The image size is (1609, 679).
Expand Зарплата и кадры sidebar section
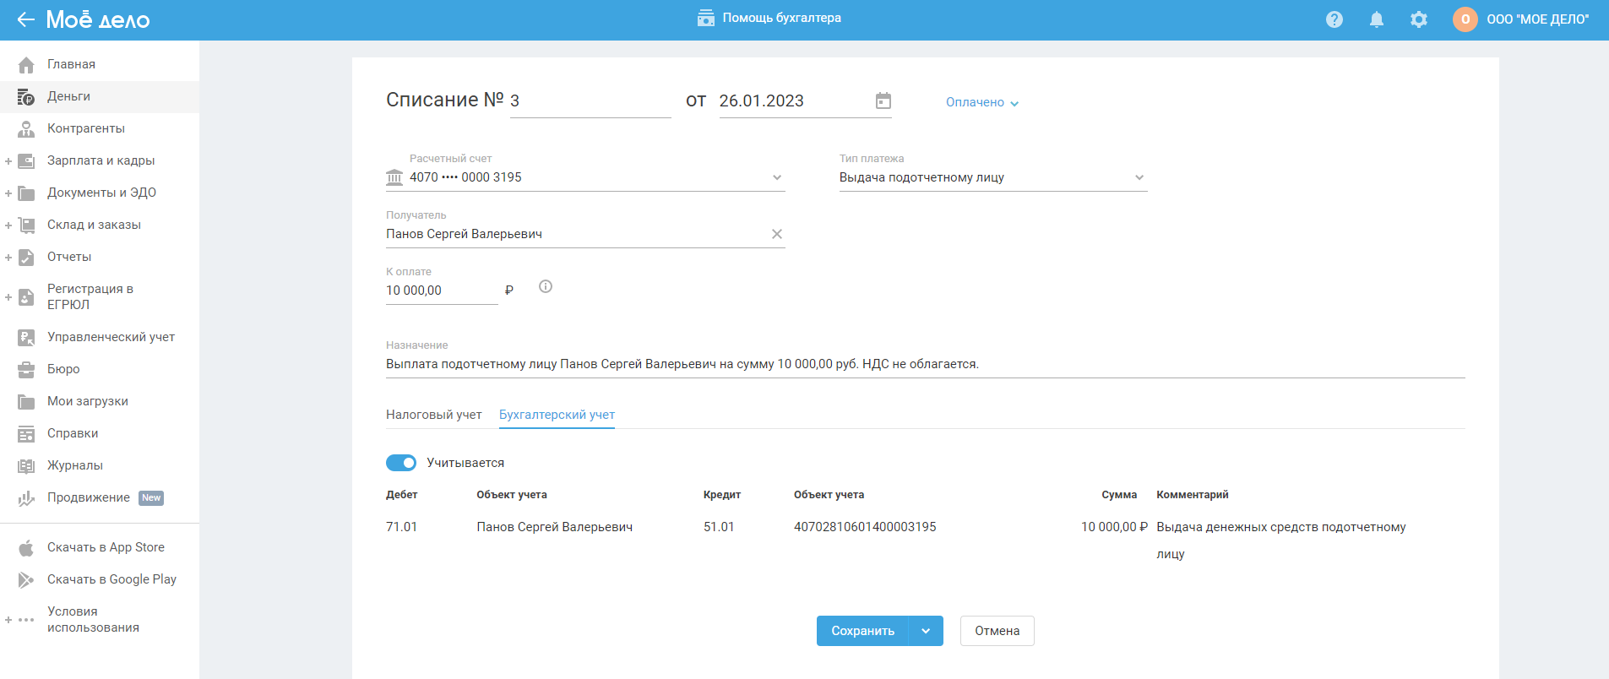click(8, 160)
